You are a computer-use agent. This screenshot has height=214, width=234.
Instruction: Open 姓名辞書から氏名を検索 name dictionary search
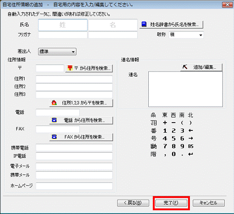point(171,25)
